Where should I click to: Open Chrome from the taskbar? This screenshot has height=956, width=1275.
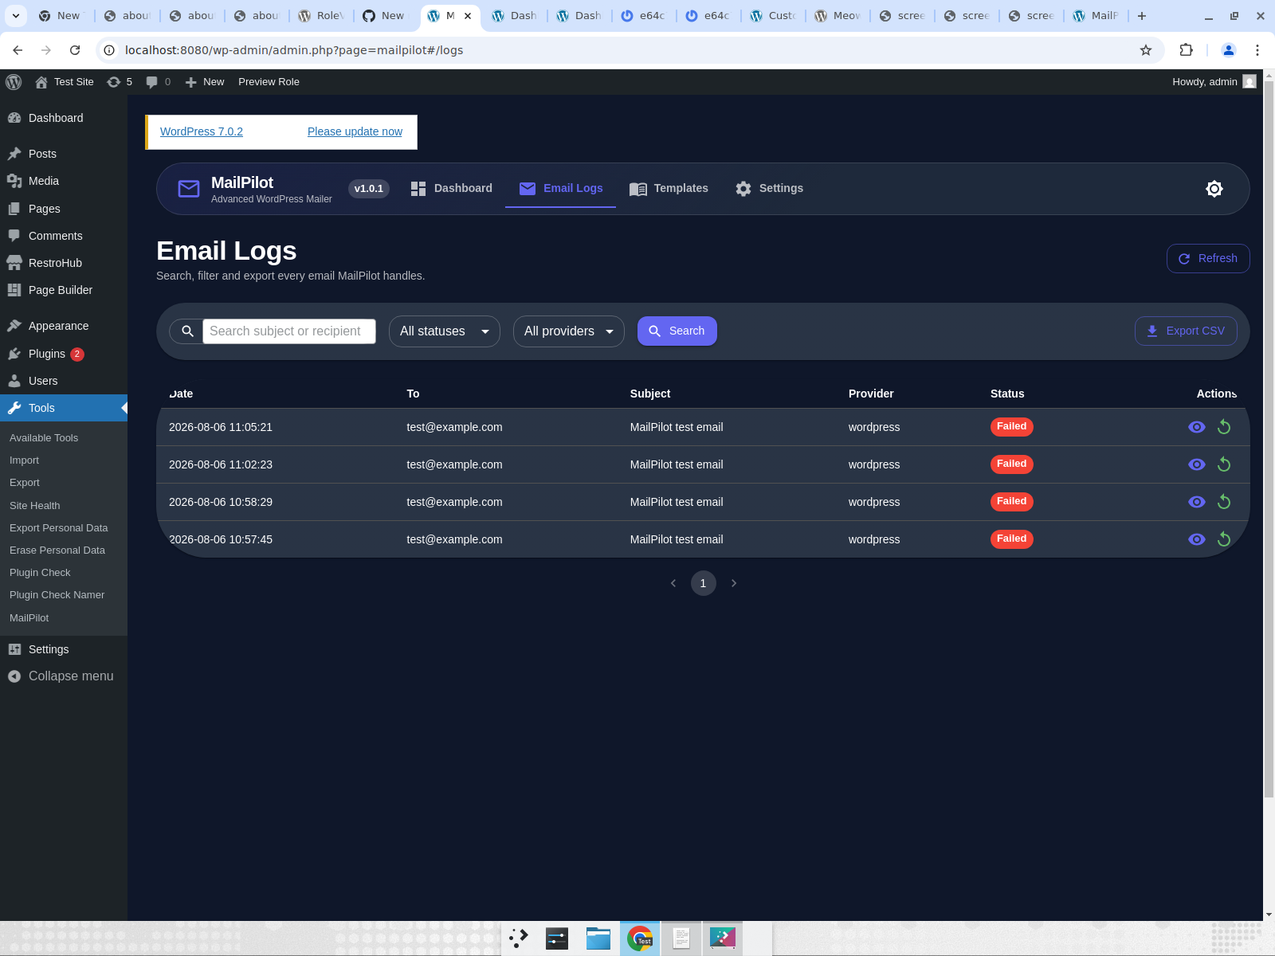pos(640,938)
